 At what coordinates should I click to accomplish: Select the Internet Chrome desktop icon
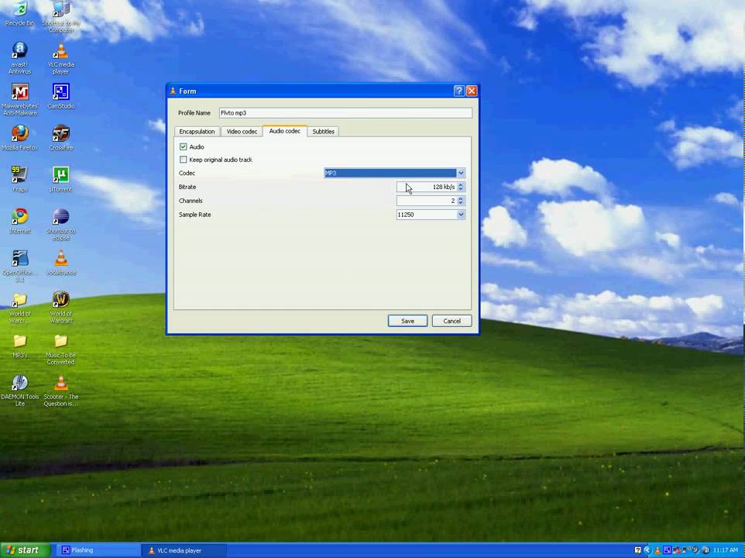click(x=19, y=221)
